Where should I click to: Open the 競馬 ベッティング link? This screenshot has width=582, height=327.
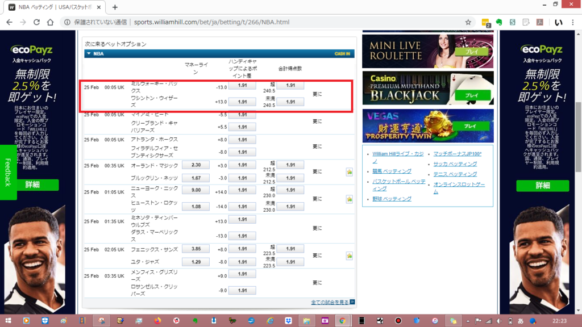(392, 171)
